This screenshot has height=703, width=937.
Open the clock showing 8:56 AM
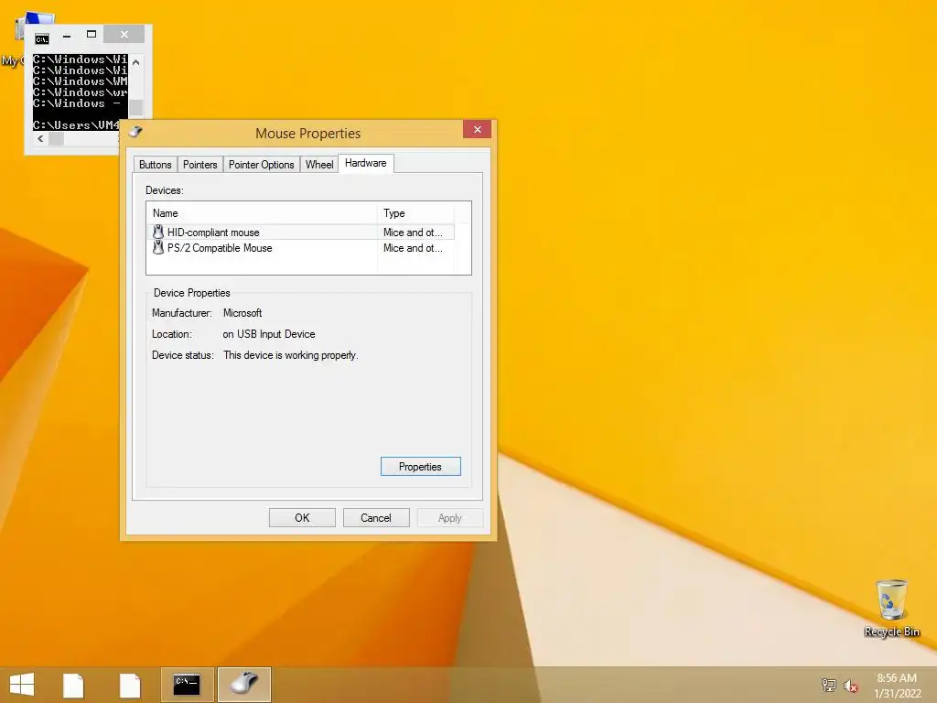tap(897, 686)
